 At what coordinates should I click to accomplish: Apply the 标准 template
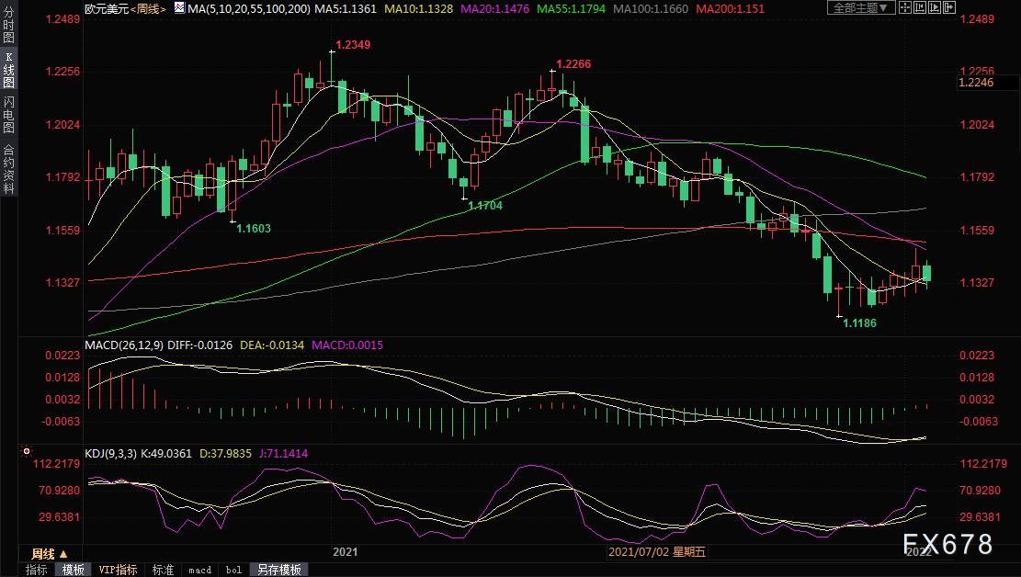162,570
